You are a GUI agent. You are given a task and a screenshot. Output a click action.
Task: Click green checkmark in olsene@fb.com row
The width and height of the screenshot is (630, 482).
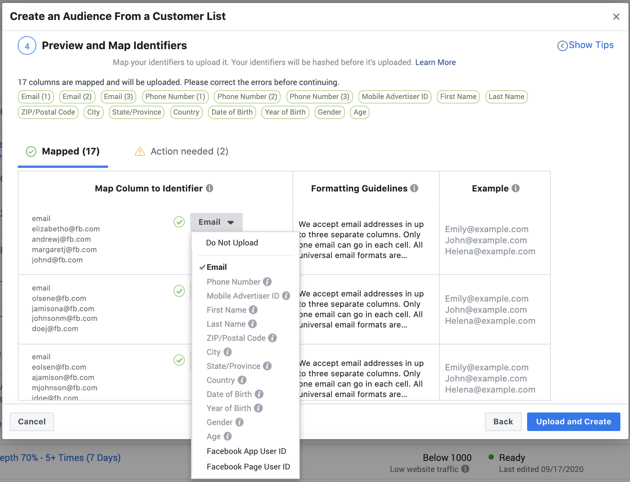(179, 291)
